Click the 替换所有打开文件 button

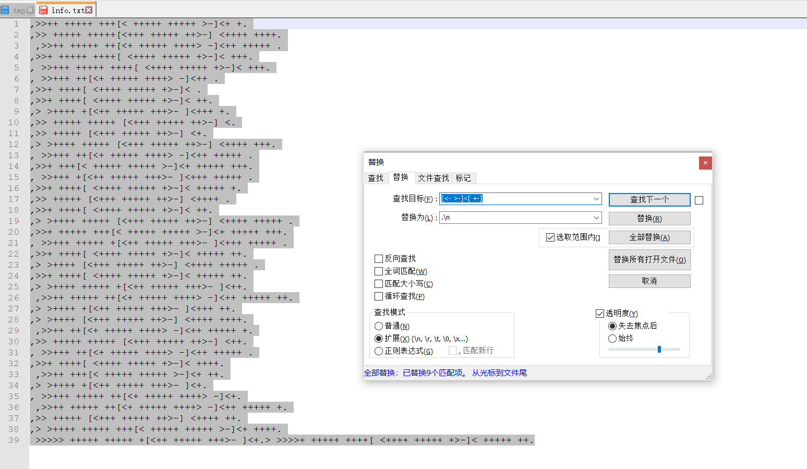(x=649, y=260)
